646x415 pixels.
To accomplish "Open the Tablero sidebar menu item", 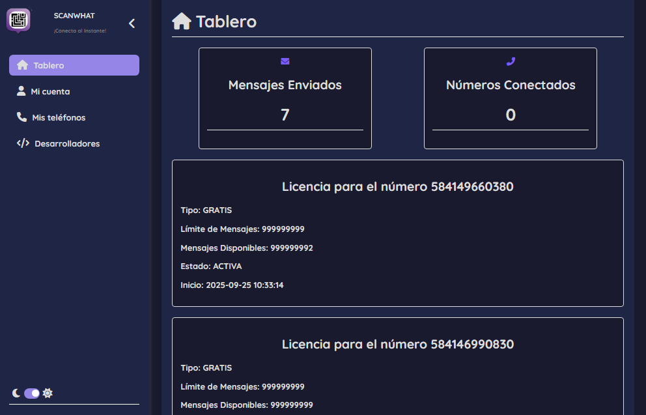I will pyautogui.click(x=74, y=65).
